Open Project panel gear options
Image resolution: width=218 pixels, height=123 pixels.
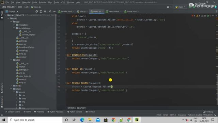click(x=50, y=11)
